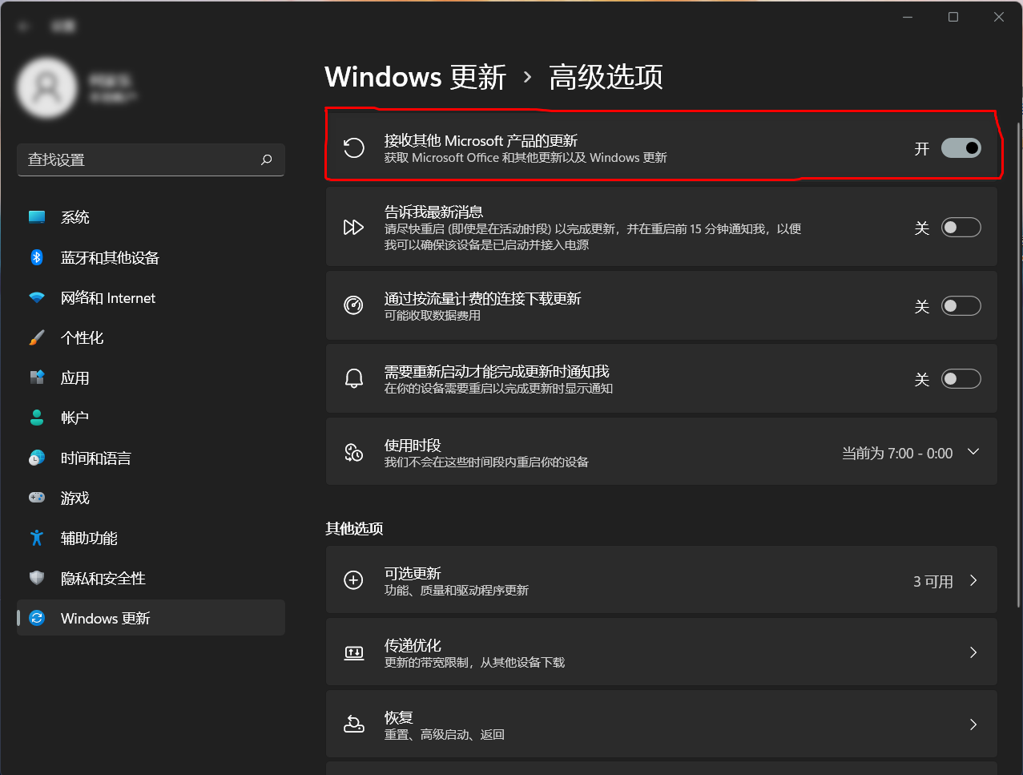Click the System monitor icon in sidebar
Screen dimensions: 1023x775
tap(37, 217)
